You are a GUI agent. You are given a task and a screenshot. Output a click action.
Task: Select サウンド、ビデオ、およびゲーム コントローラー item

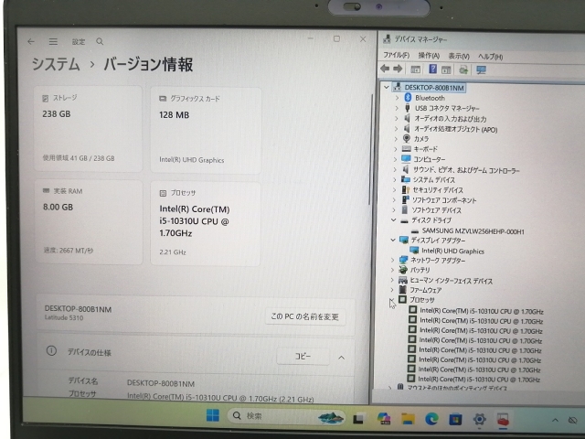point(466,170)
